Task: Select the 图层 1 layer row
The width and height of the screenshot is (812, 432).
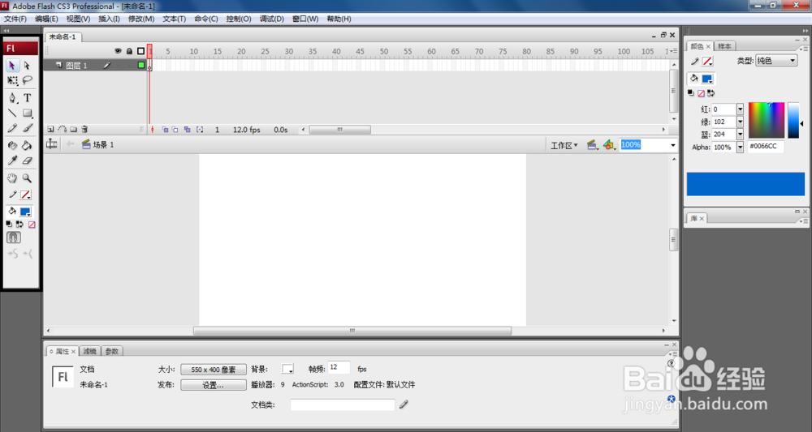Action: [x=95, y=65]
